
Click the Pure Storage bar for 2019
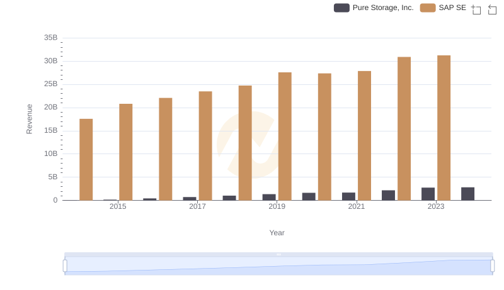point(269,198)
